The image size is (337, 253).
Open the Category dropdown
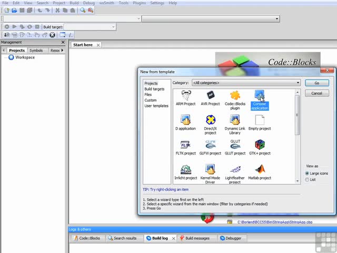pos(246,83)
